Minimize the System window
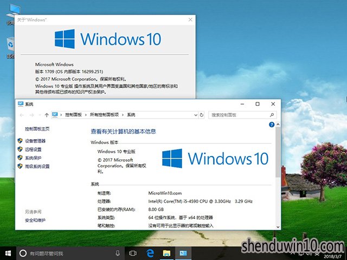347x260 pixels. [242, 104]
